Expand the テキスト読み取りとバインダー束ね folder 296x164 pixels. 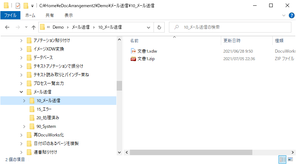(x=21, y=75)
